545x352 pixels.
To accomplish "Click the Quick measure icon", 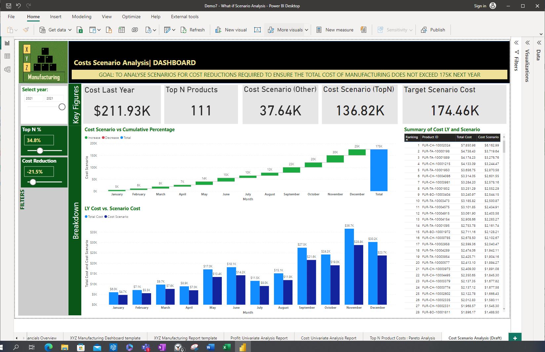I will (363, 30).
